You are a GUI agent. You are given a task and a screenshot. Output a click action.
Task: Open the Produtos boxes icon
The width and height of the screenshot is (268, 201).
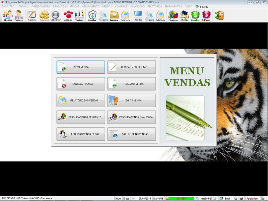44,15
